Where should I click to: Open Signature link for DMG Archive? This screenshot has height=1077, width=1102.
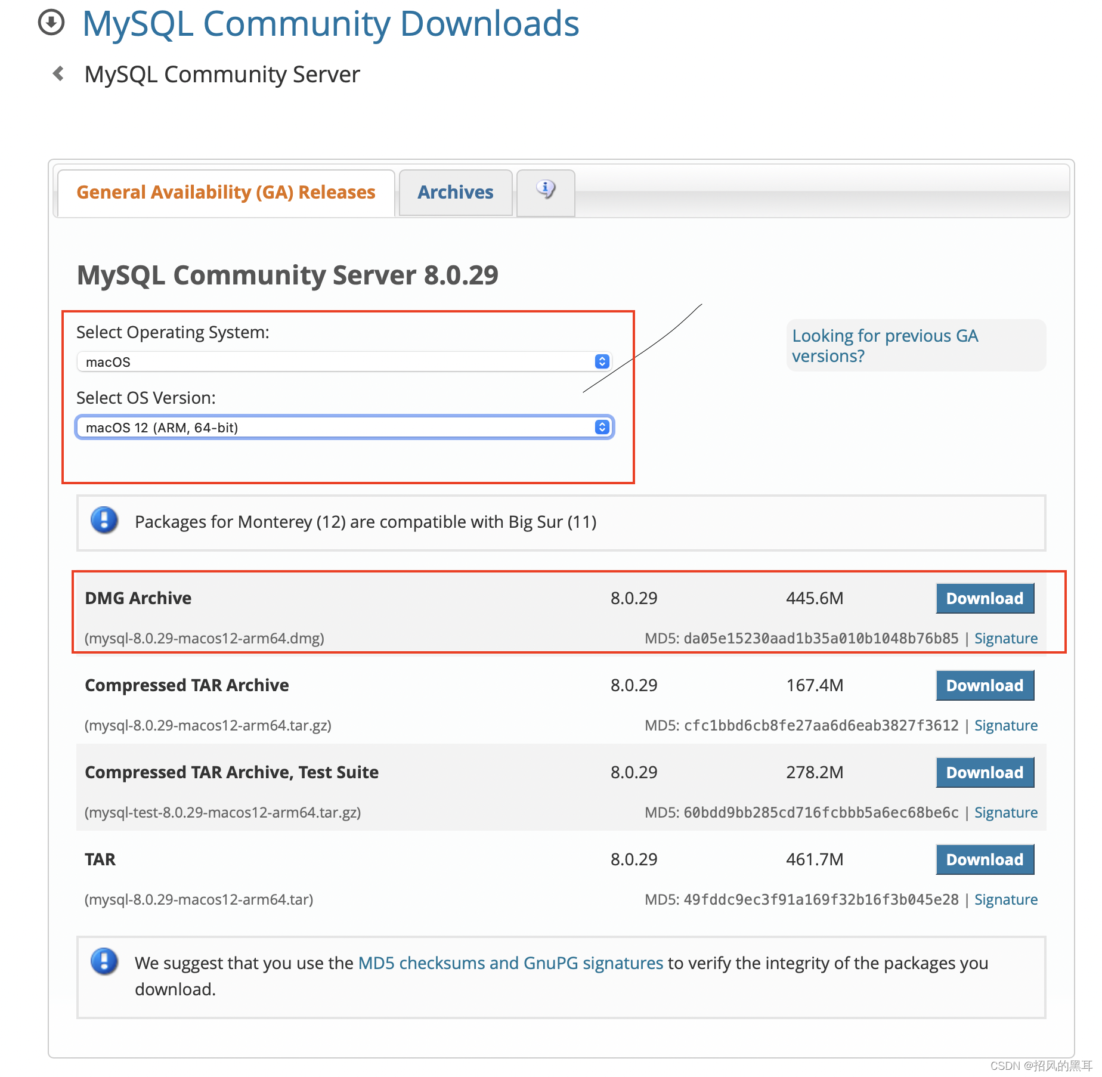click(x=1006, y=638)
